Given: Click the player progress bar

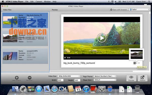Looking at the screenshot, I should (x=100, y=58).
